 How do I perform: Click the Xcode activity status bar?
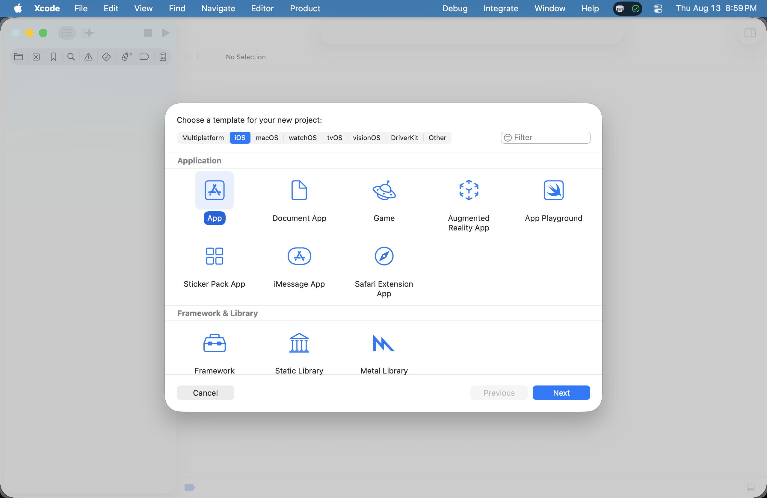(472, 33)
